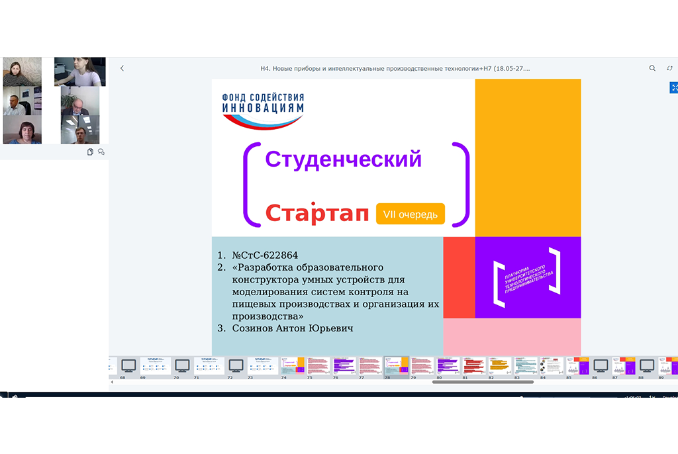Open slide thumbnail 75
The image size is (678, 454).
pos(318,366)
